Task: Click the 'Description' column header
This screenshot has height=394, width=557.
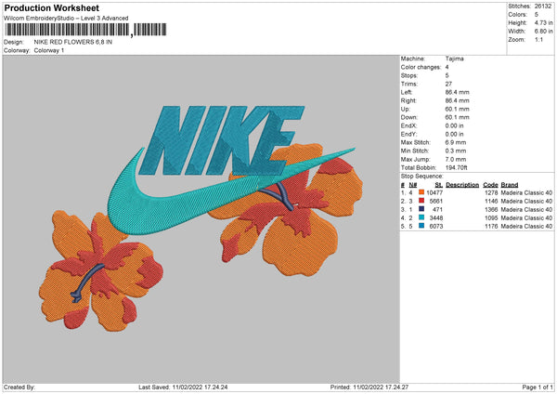Action: [462, 185]
